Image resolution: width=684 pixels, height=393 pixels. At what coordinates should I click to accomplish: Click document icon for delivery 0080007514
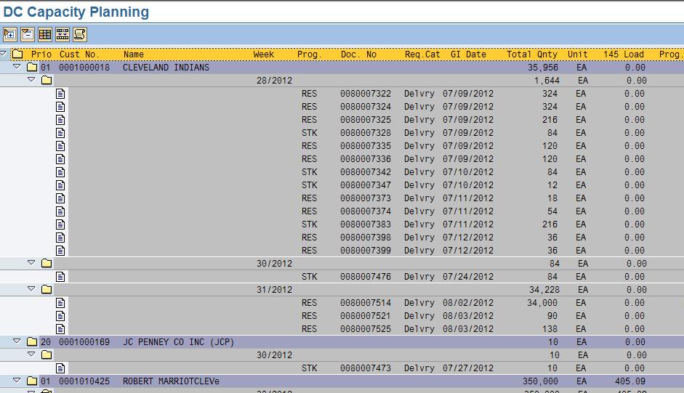[61, 303]
